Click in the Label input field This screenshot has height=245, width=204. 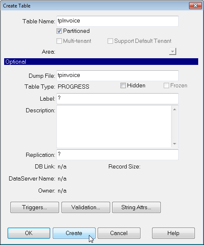tap(118, 99)
